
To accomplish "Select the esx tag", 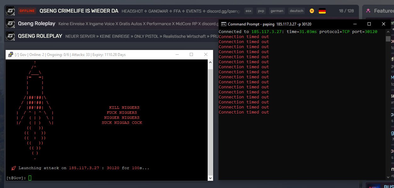I will [249, 11].
